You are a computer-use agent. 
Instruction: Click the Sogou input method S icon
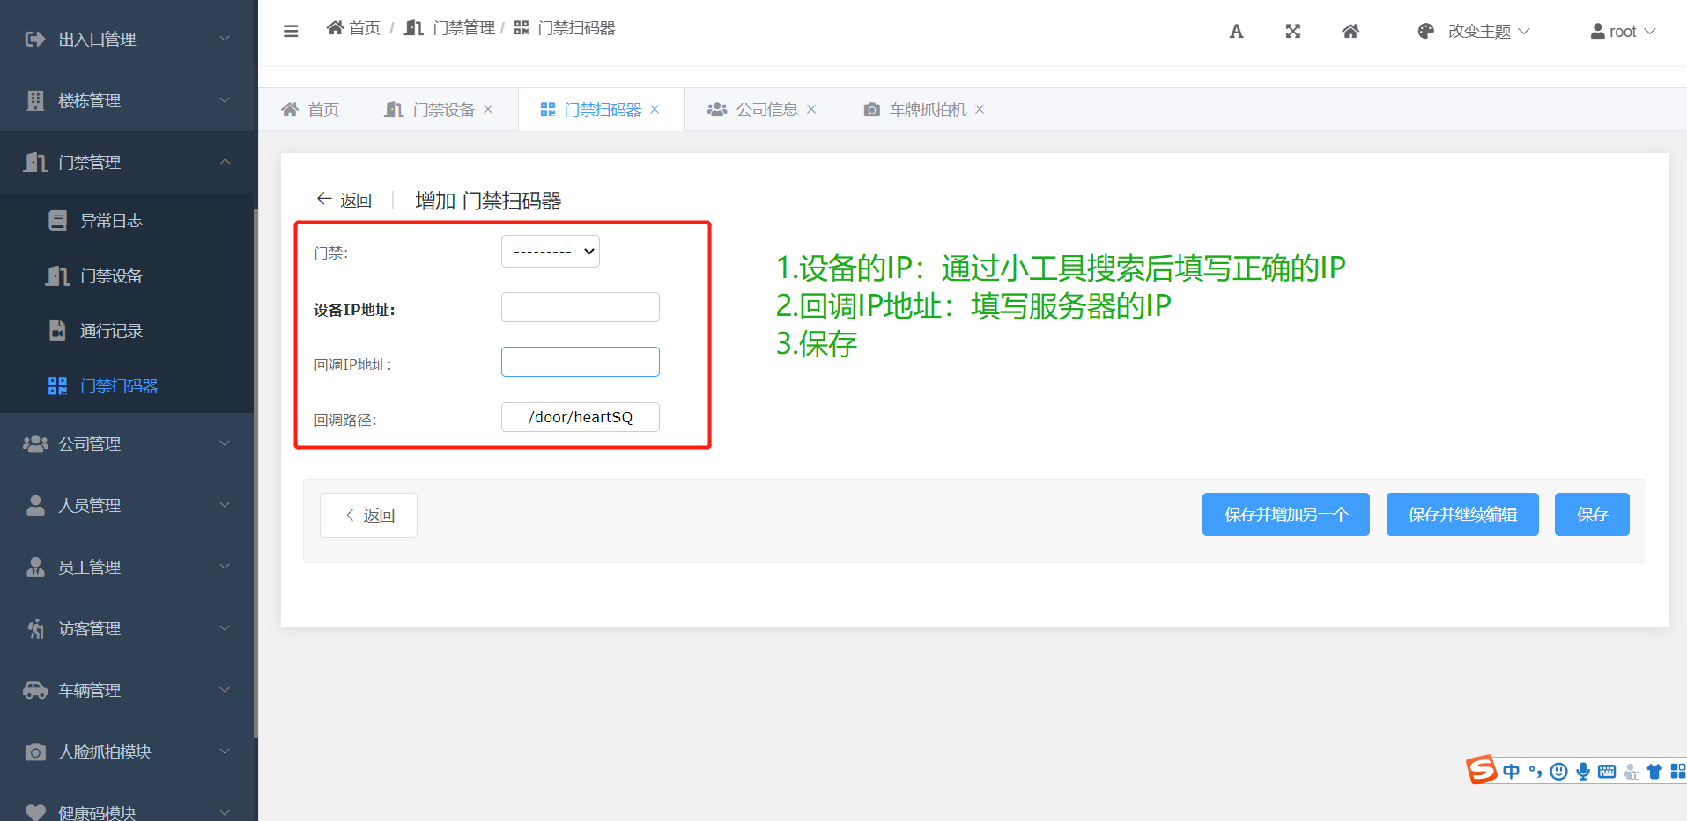(1481, 770)
